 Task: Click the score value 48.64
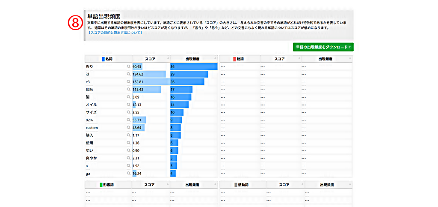pyautogui.click(x=137, y=128)
